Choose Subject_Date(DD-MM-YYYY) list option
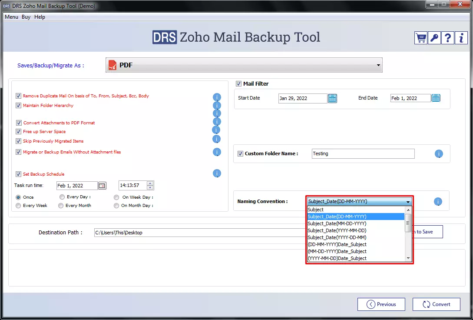Image resolution: width=473 pixels, height=320 pixels. [x=356, y=217]
